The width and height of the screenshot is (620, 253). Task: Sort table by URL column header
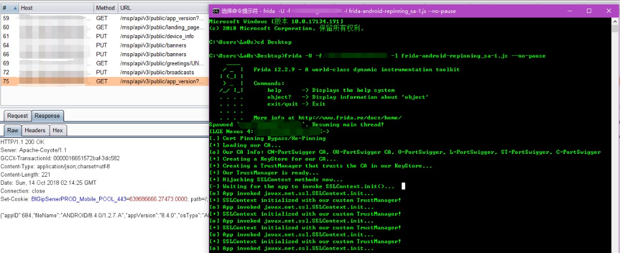163,8
